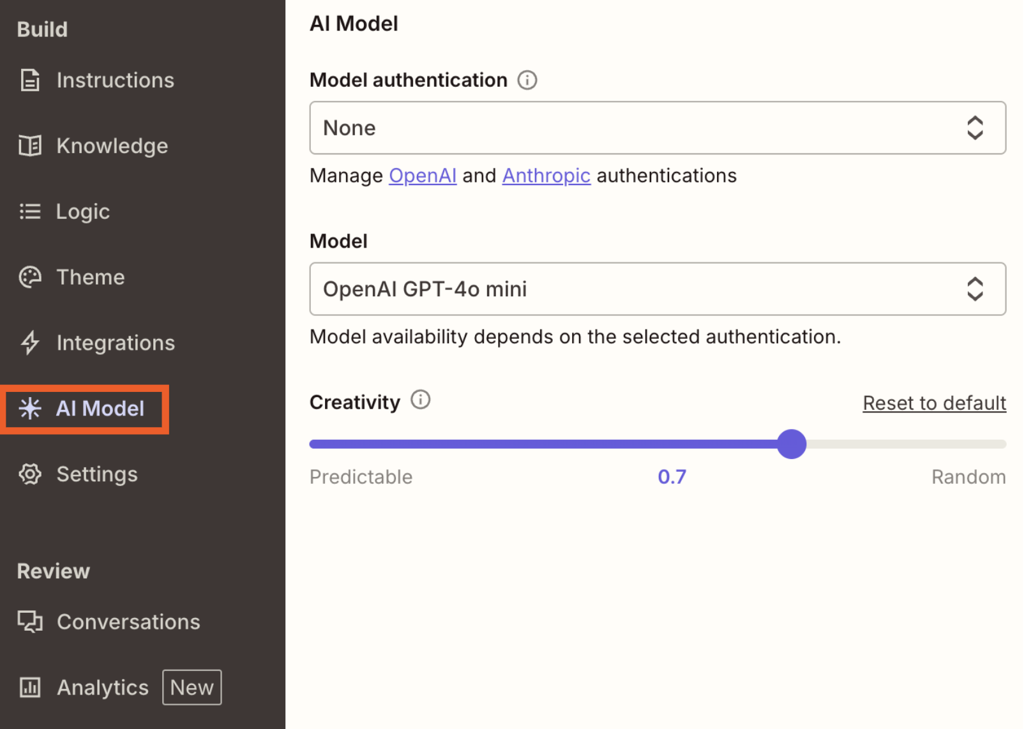Open Settings using the gear icon
Viewport: 1024px width, 729px height.
coord(29,474)
